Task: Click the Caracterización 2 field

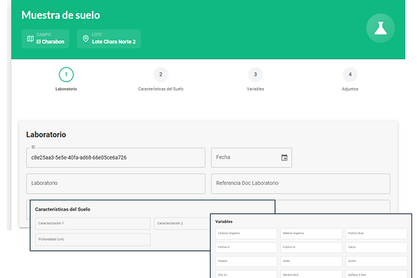Action: pos(182,224)
